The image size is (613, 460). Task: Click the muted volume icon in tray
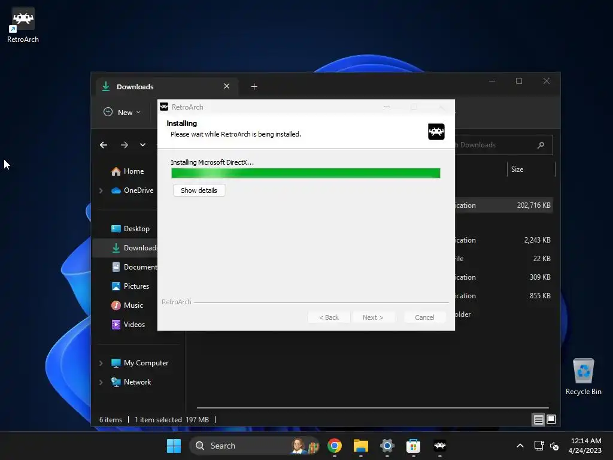pyautogui.click(x=554, y=446)
